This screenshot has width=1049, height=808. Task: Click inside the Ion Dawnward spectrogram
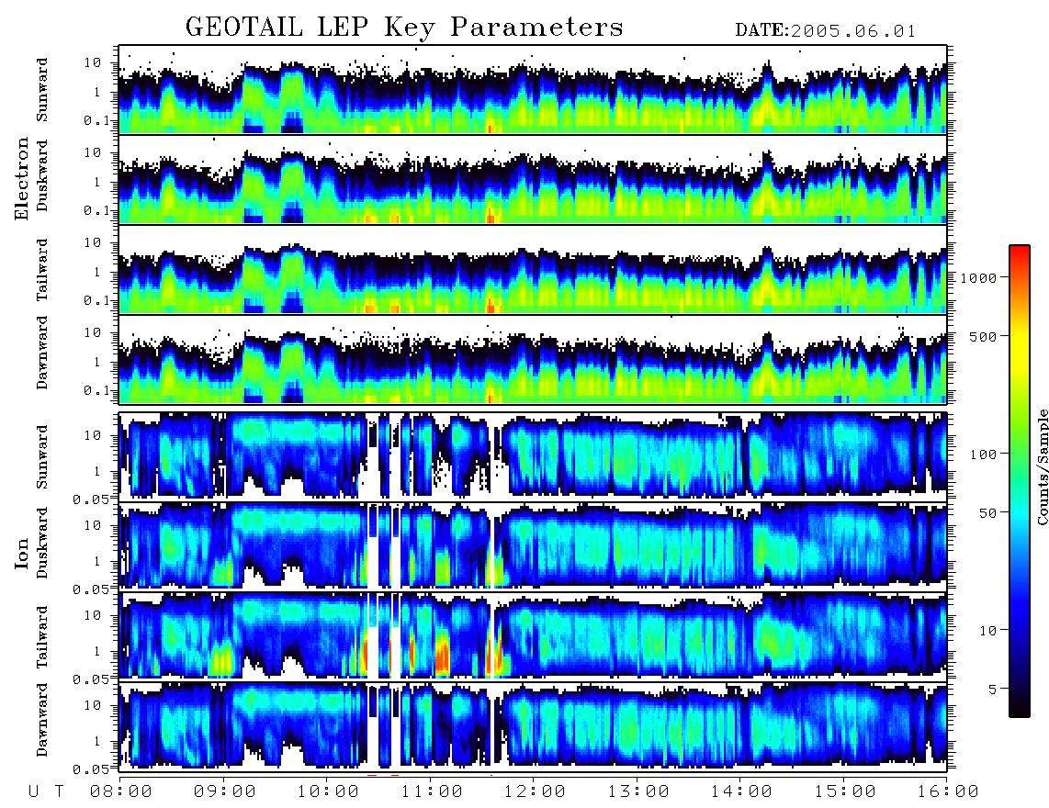pyautogui.click(x=533, y=725)
